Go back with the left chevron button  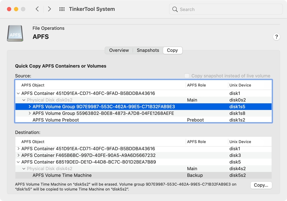[x=37, y=9]
